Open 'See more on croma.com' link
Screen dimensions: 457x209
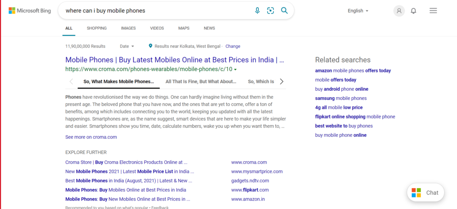91,137
